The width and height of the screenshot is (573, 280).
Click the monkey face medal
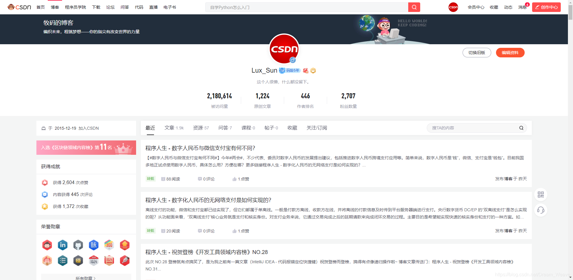point(47,245)
